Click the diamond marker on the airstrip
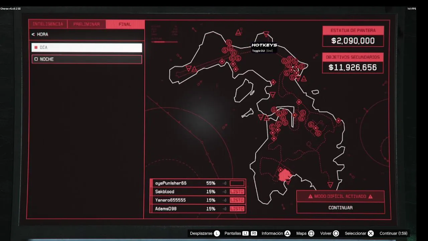 pyautogui.click(x=222, y=62)
